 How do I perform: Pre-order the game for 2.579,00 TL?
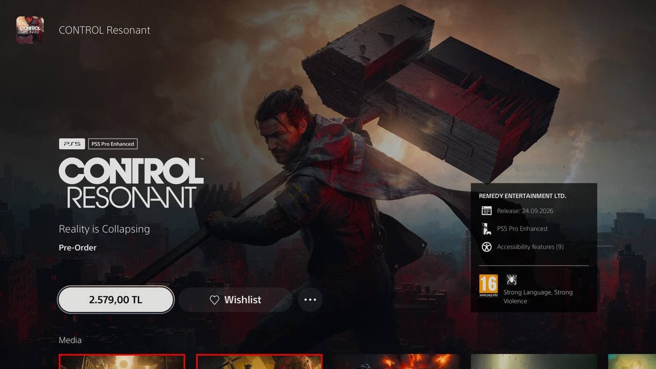click(x=116, y=300)
